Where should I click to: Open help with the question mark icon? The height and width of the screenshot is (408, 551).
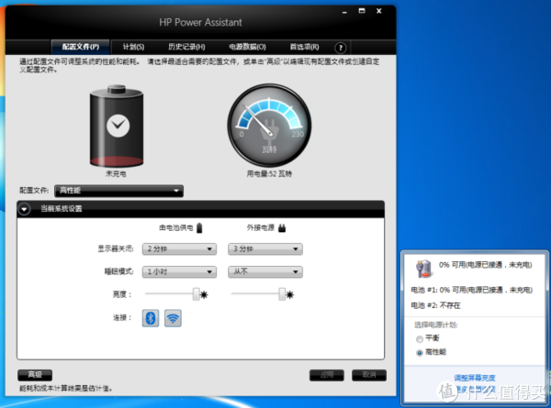coord(340,48)
